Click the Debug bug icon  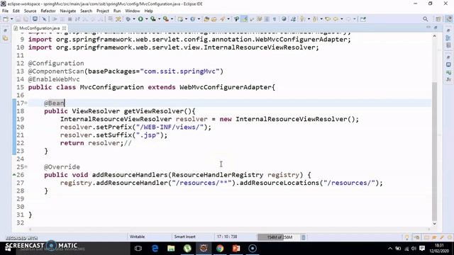pos(128,19)
